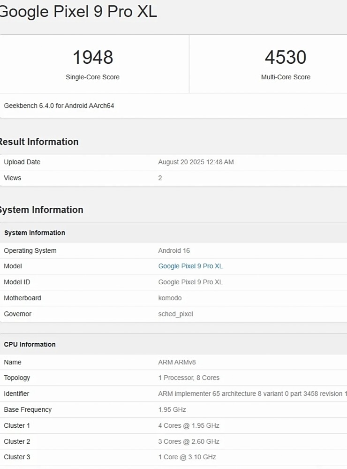The width and height of the screenshot is (347, 469).
Task: Select the Upload Date label
Action: [x=22, y=162]
